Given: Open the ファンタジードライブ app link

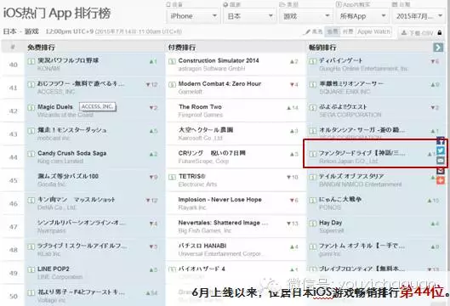Looking at the screenshot, I should click(x=362, y=153).
